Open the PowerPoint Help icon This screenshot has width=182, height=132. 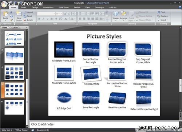(x=180, y=7)
